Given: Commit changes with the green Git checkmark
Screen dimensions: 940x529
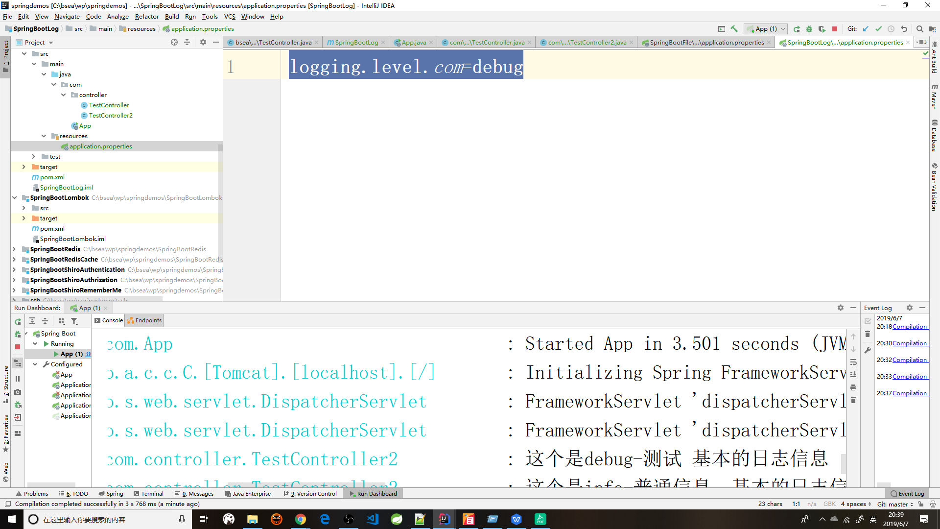Looking at the screenshot, I should click(x=879, y=29).
